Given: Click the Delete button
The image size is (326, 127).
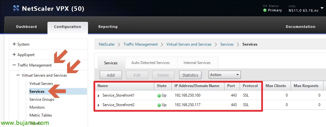Looking at the screenshot, I should point(163,75).
